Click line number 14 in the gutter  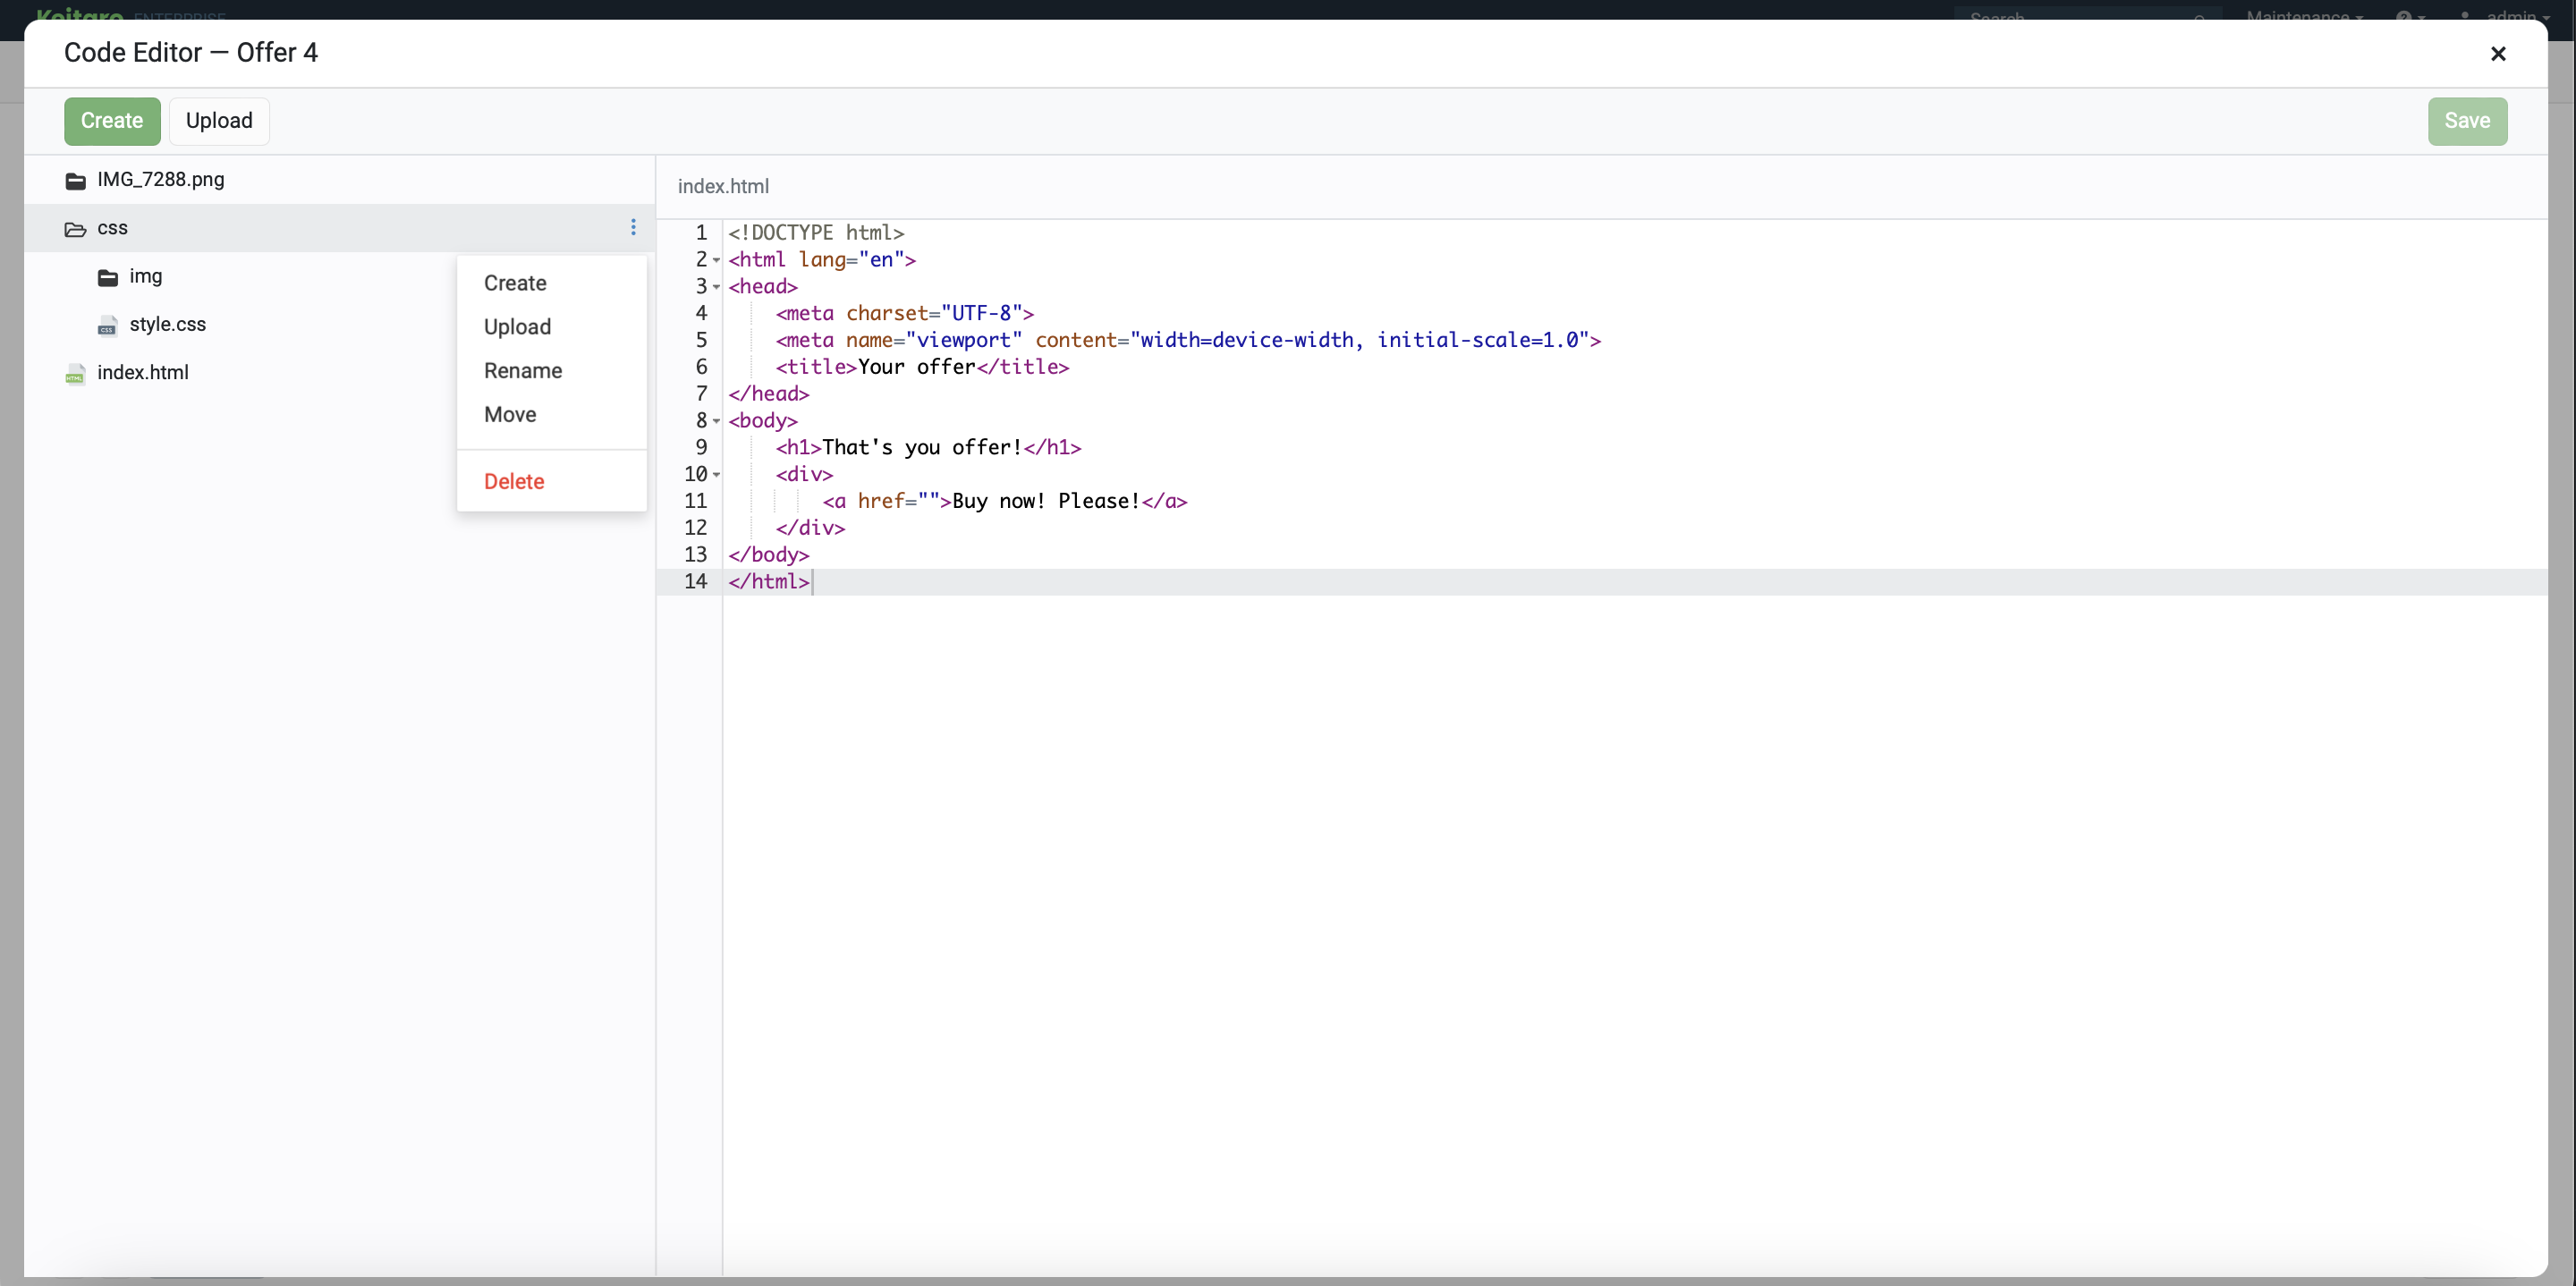tap(695, 581)
